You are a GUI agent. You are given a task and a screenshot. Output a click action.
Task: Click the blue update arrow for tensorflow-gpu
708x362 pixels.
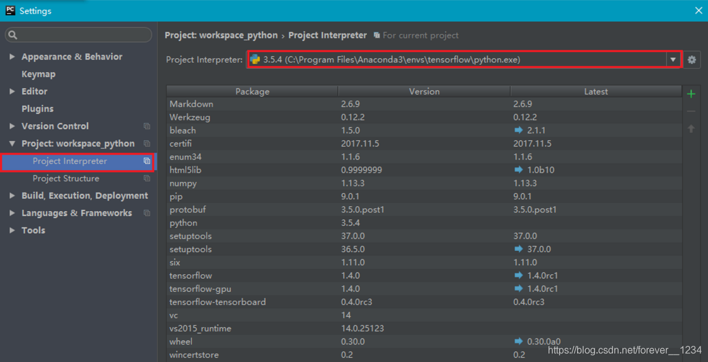pyautogui.click(x=518, y=288)
